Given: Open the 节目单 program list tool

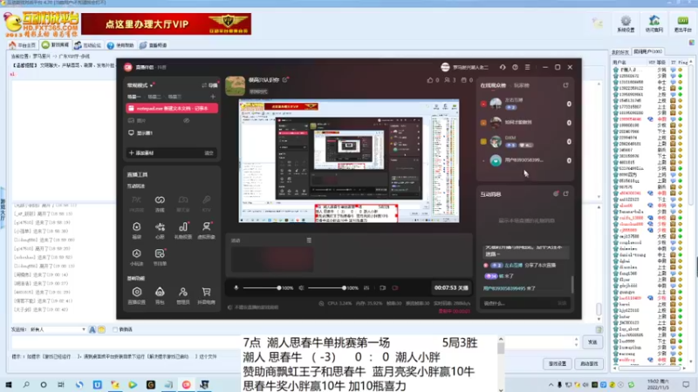Looking at the screenshot, I should click(x=160, y=257).
